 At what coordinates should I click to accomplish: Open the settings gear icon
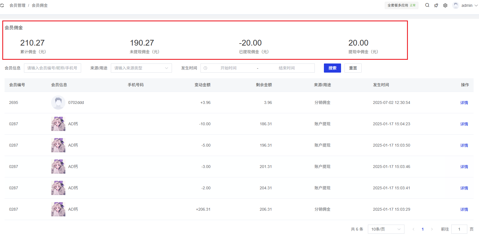pyautogui.click(x=445, y=5)
